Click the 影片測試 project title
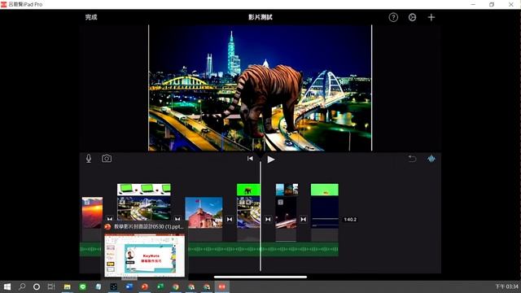Image resolution: width=521 pixels, height=293 pixels. pyautogui.click(x=260, y=17)
